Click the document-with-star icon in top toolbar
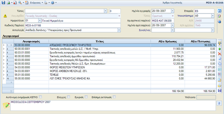224x114 pixels. coord(26,3)
